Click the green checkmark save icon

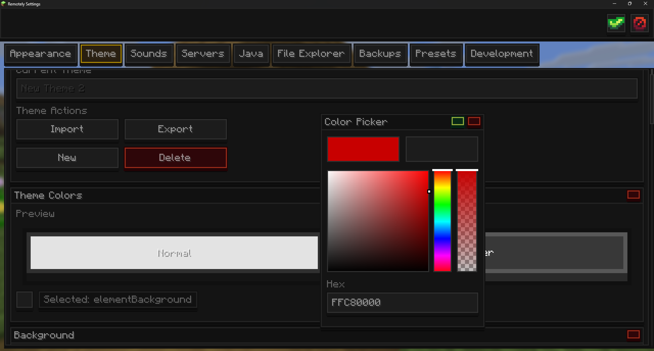click(616, 23)
